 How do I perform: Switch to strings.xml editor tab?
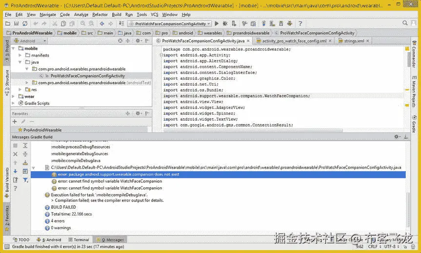point(354,41)
